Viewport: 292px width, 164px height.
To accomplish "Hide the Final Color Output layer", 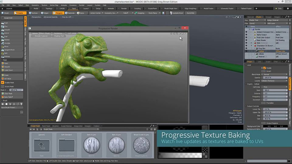I will (247, 37).
